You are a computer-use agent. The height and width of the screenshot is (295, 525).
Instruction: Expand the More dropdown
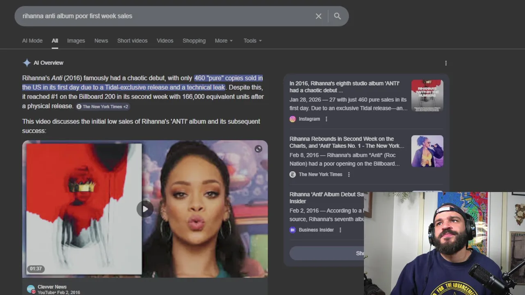coord(224,41)
